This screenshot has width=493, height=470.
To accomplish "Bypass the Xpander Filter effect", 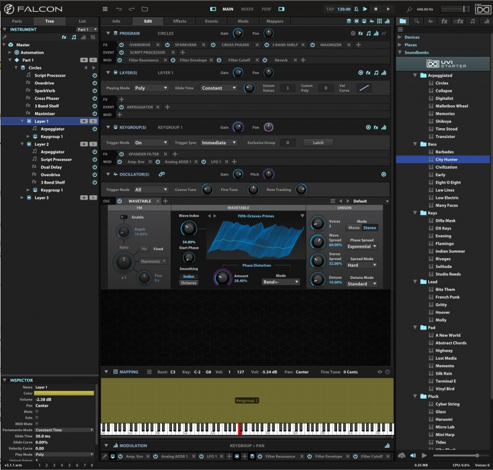I will [x=121, y=154].
